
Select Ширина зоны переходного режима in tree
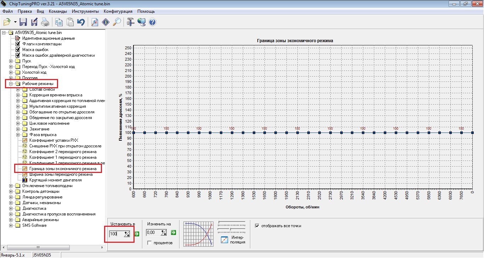point(61,174)
